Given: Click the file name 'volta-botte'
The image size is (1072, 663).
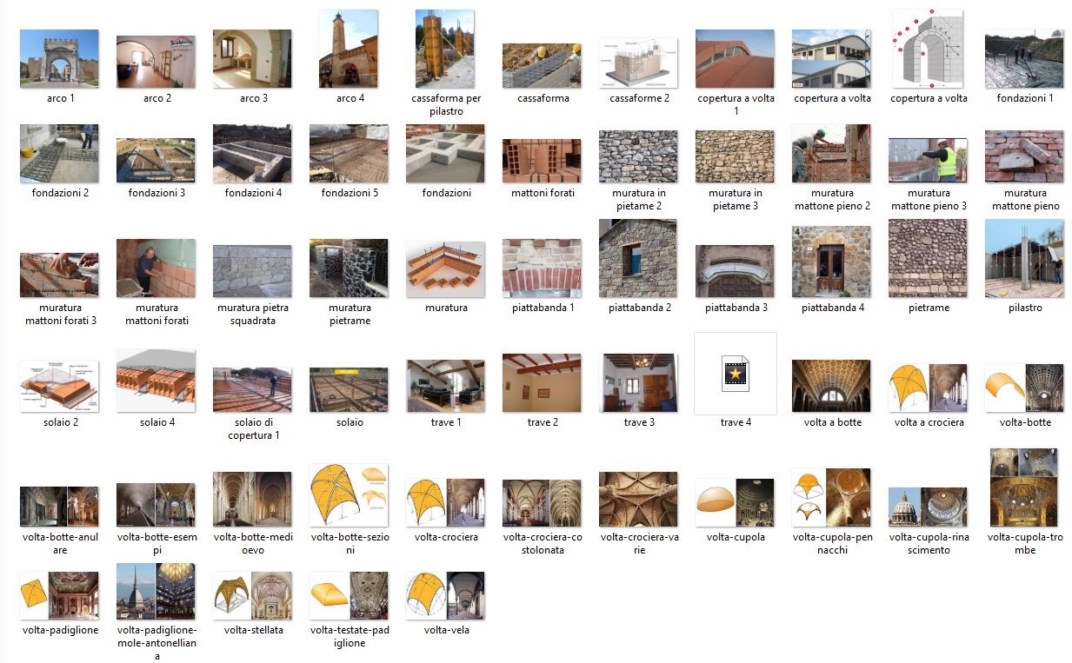Looking at the screenshot, I should [x=1025, y=422].
